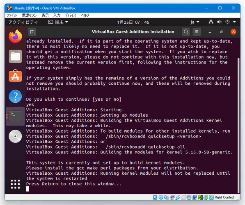Open the ja input source dropdown

195,22
